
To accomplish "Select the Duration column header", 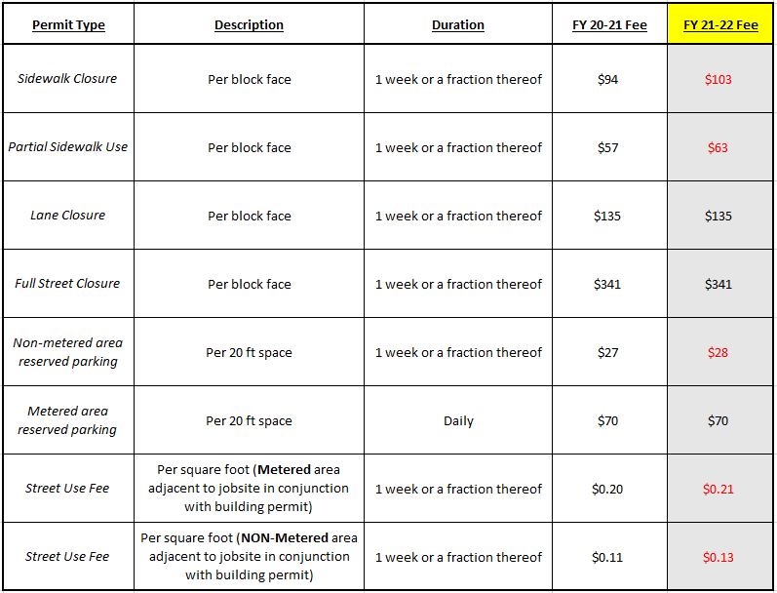I will coord(457,25).
